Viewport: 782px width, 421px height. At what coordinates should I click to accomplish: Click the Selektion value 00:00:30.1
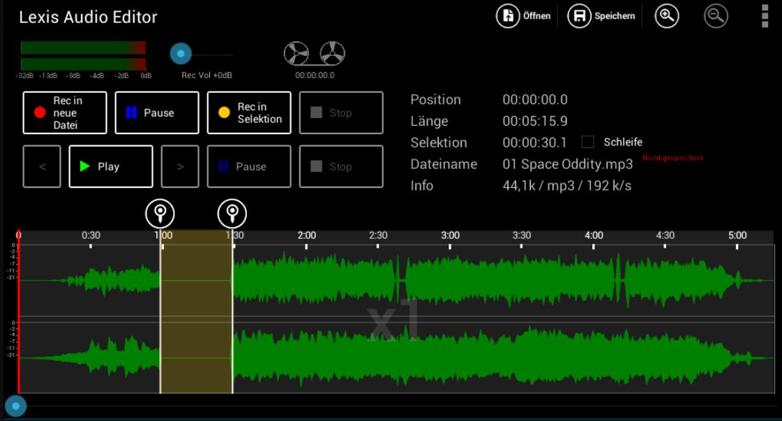coord(534,142)
